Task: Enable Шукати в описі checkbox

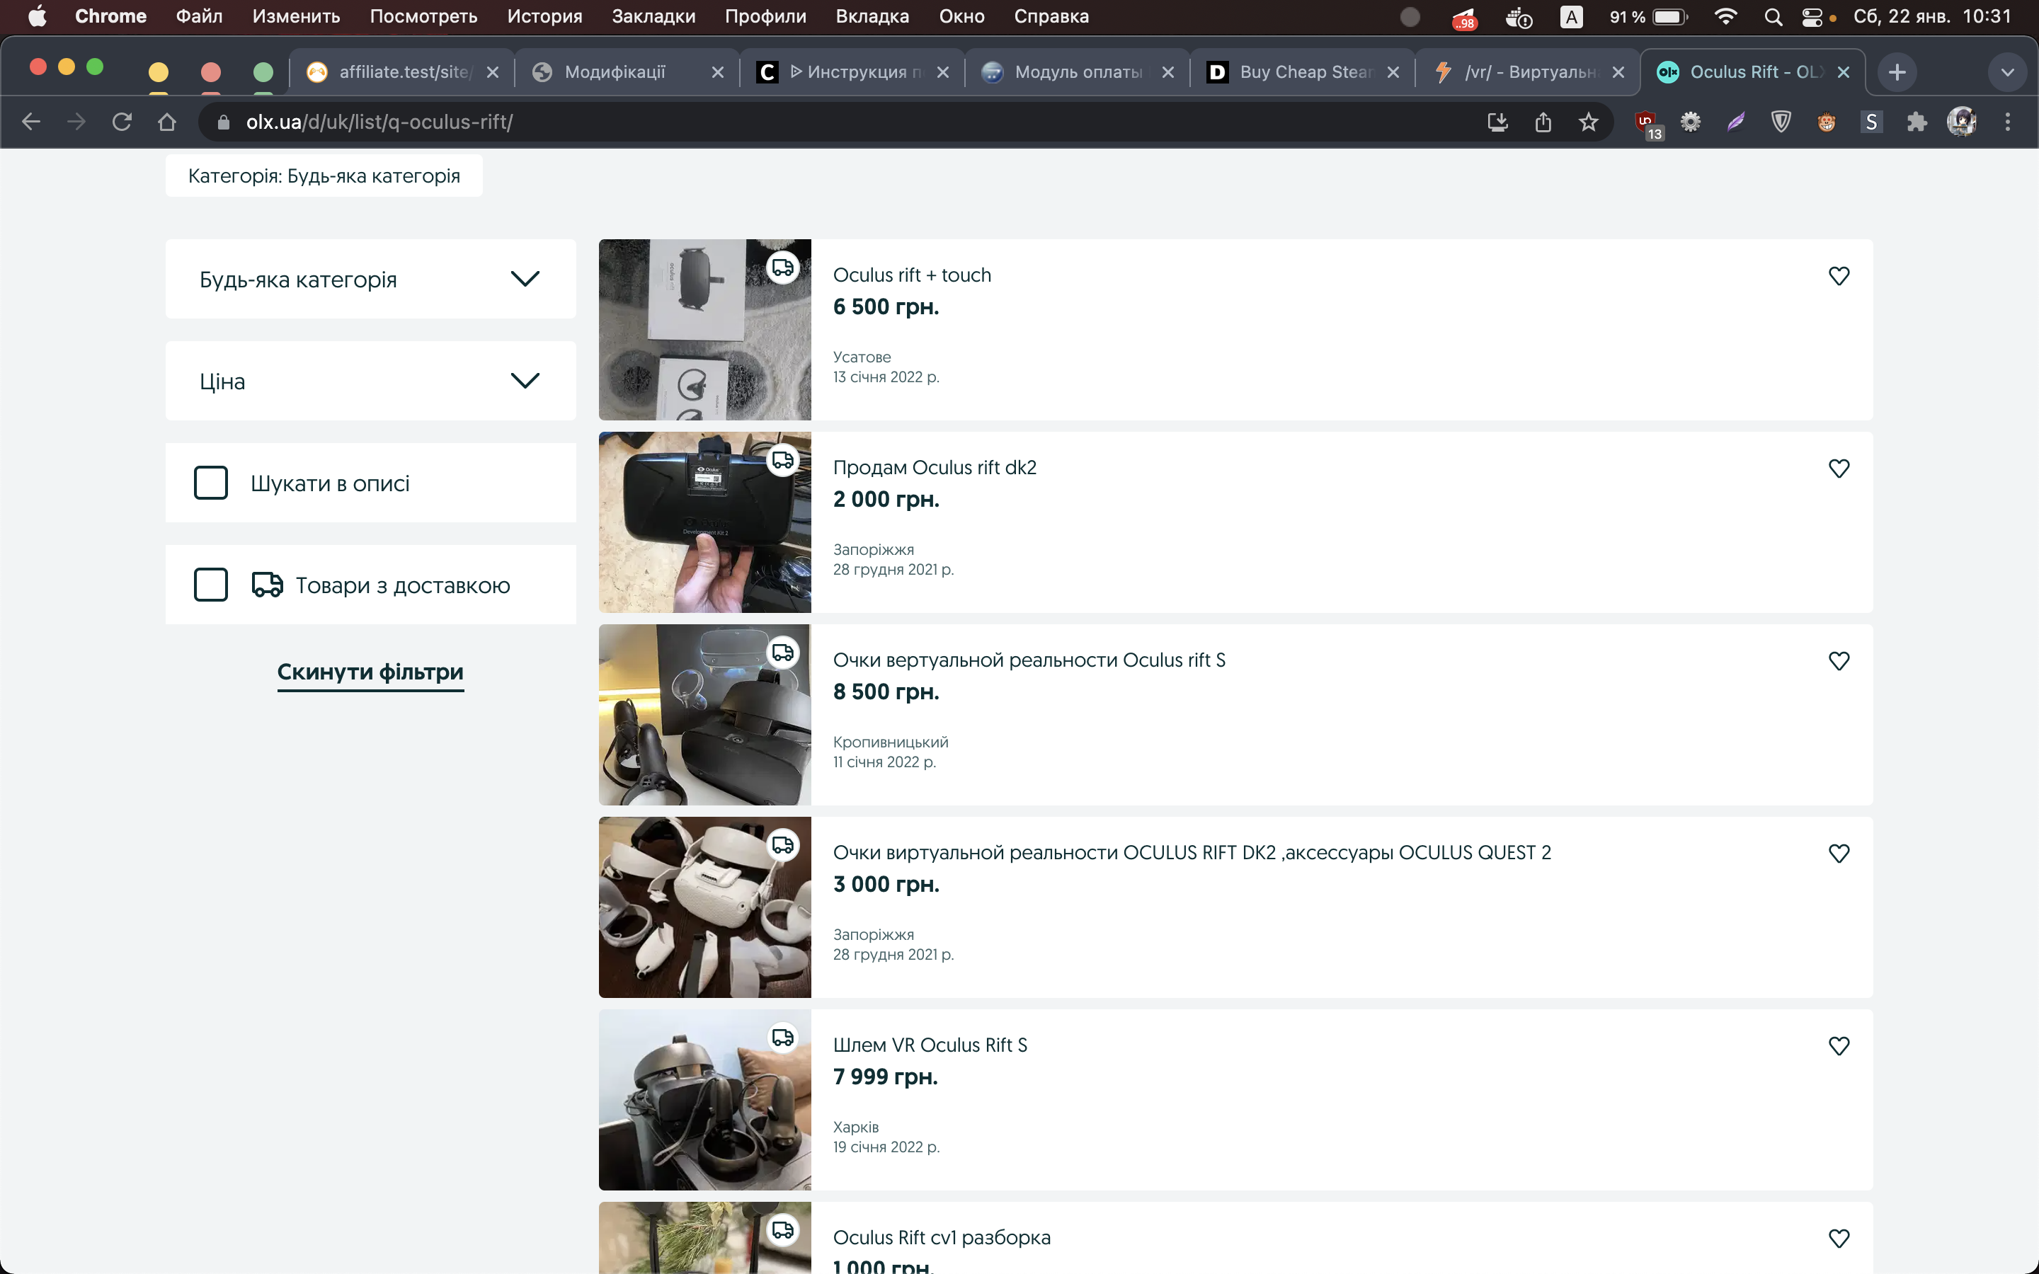Action: (211, 483)
